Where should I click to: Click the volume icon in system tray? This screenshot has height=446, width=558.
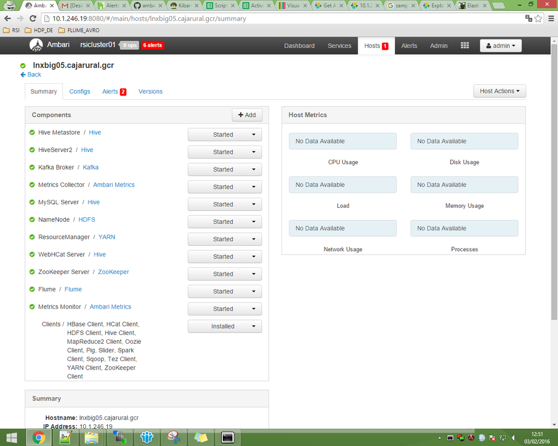(513, 438)
